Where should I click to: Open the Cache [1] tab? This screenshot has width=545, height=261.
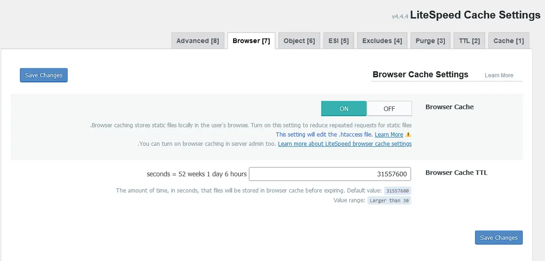click(x=508, y=41)
